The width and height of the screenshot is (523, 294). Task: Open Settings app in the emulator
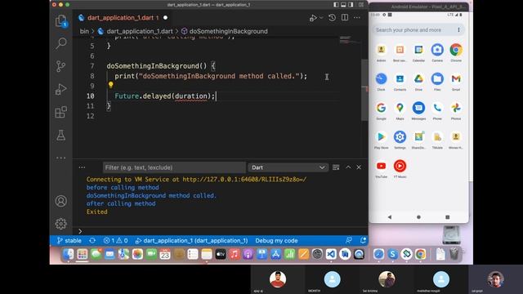point(400,137)
